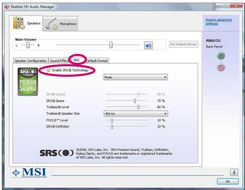Click the ANALOG Back Panel label
The width and height of the screenshot is (245, 190).
(214, 43)
